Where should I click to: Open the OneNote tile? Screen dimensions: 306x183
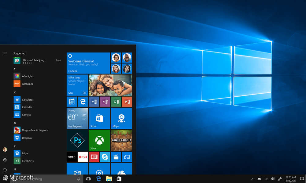point(105,101)
